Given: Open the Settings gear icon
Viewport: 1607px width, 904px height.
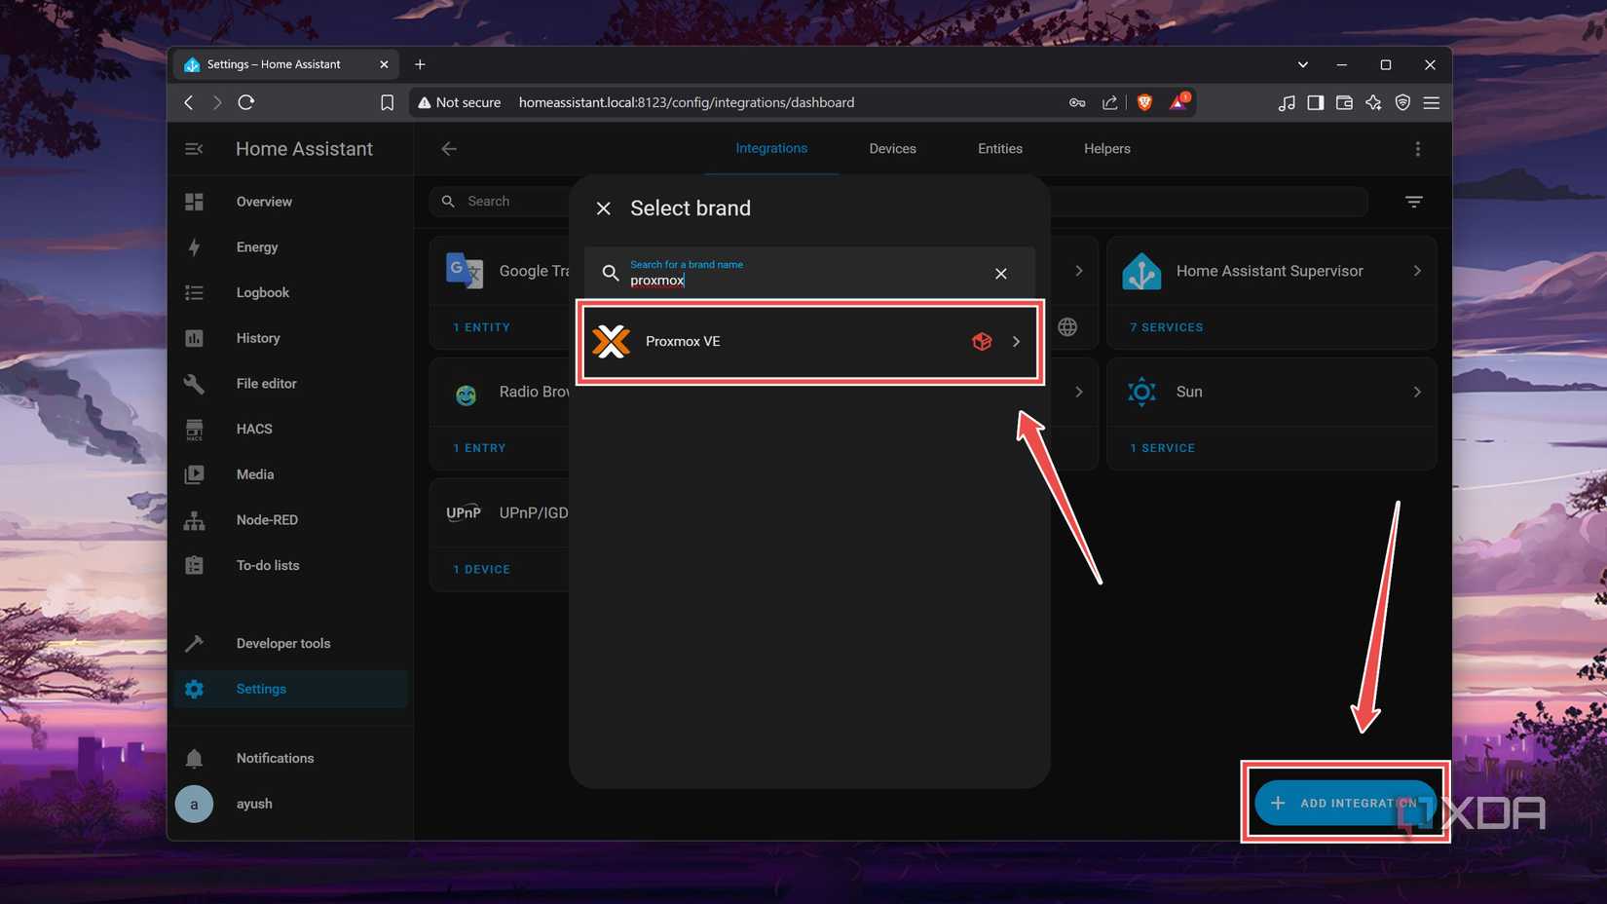Looking at the screenshot, I should click(x=194, y=689).
